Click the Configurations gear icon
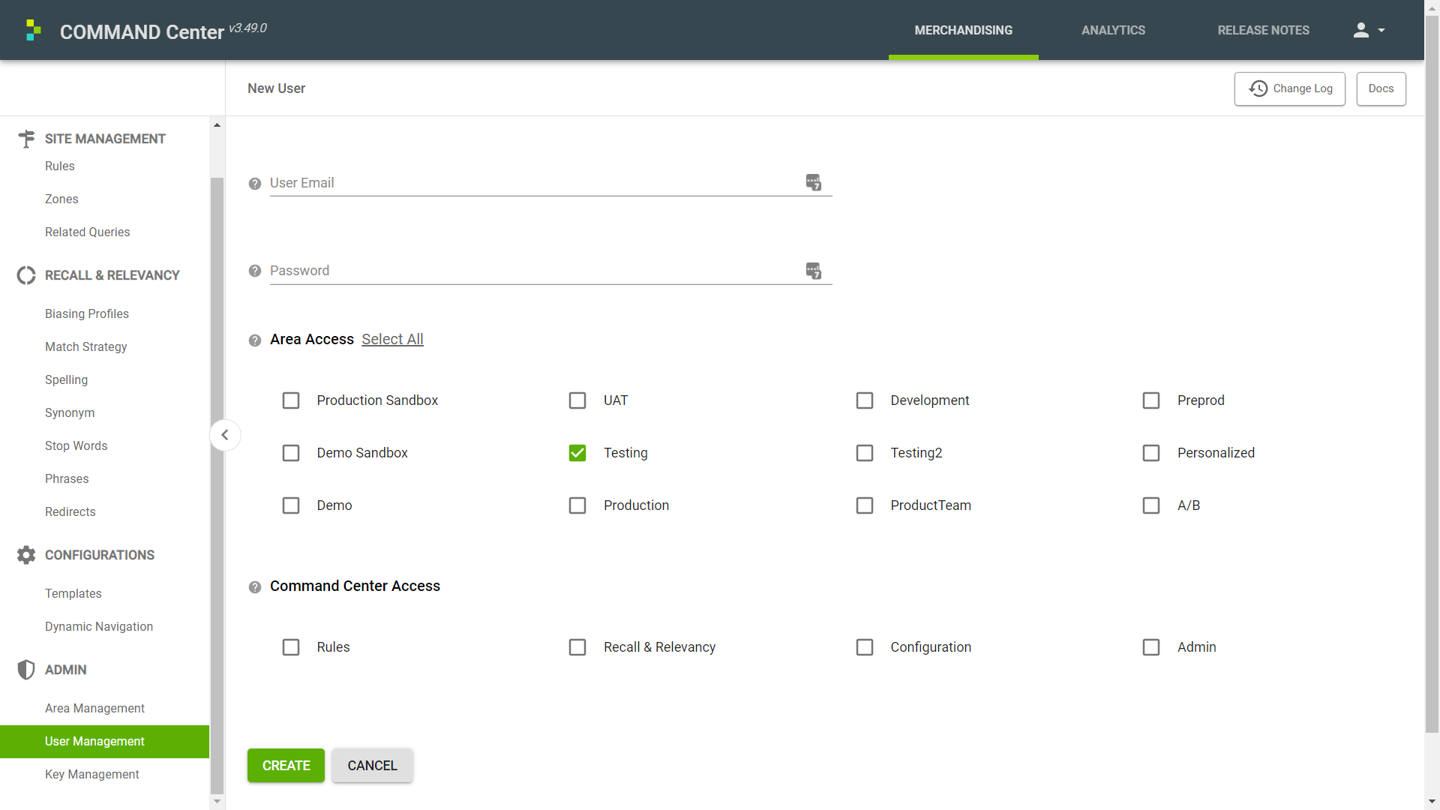Viewport: 1440px width, 810px height. (26, 555)
